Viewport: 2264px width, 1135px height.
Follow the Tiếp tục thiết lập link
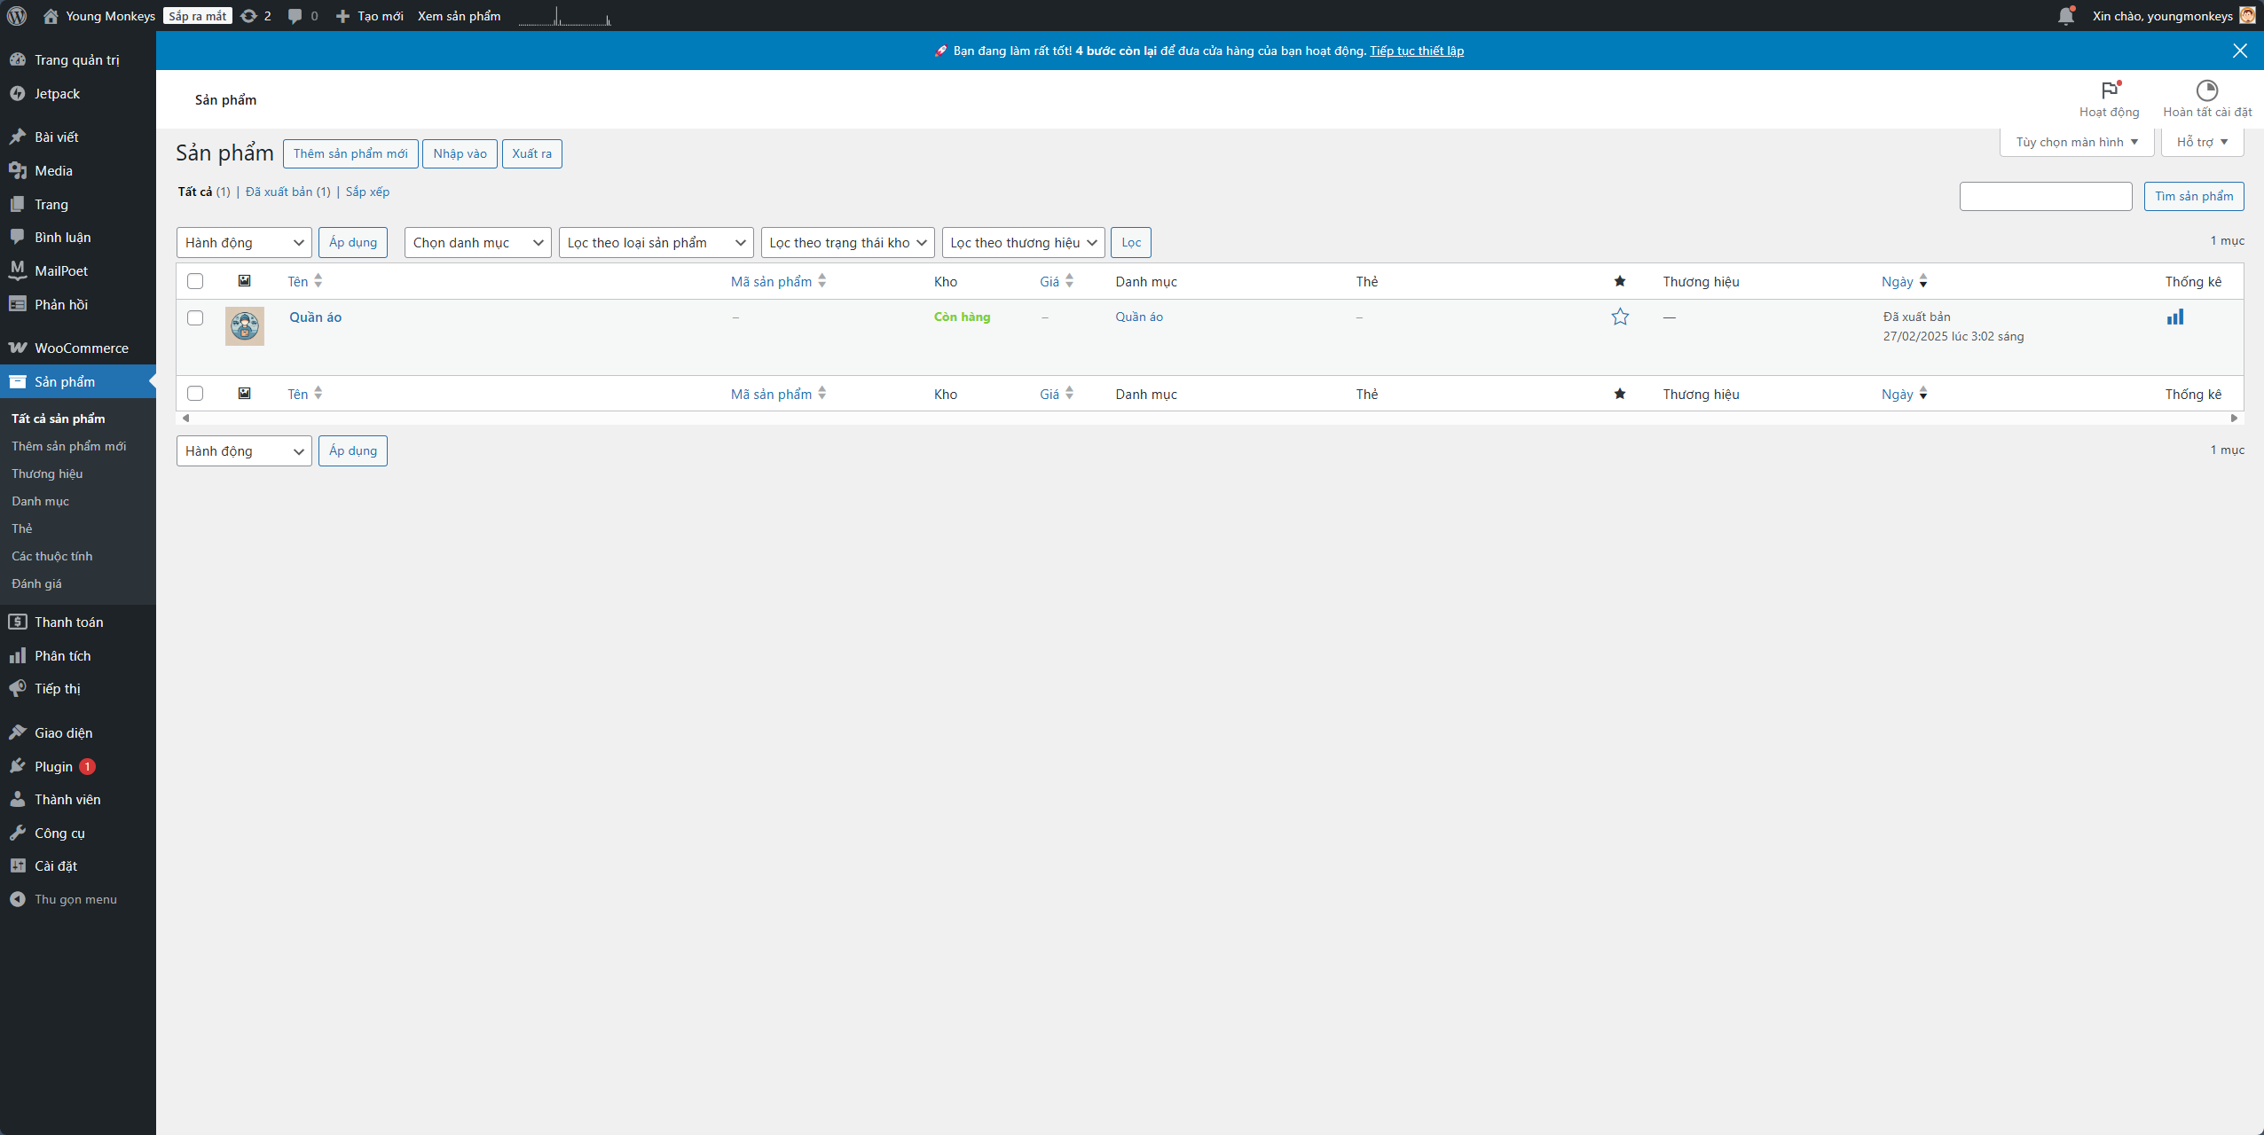[1416, 51]
